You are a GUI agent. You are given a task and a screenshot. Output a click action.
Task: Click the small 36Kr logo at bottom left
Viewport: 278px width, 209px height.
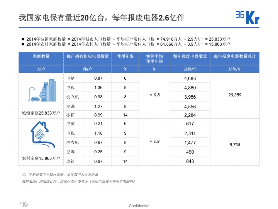click(23, 204)
